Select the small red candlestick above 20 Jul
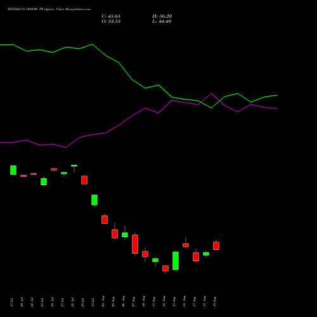Image resolution: width=317 pixels, height=317 pixels. click(23, 176)
